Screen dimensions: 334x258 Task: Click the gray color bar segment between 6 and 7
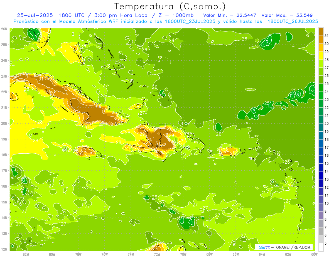click(x=321, y=231)
